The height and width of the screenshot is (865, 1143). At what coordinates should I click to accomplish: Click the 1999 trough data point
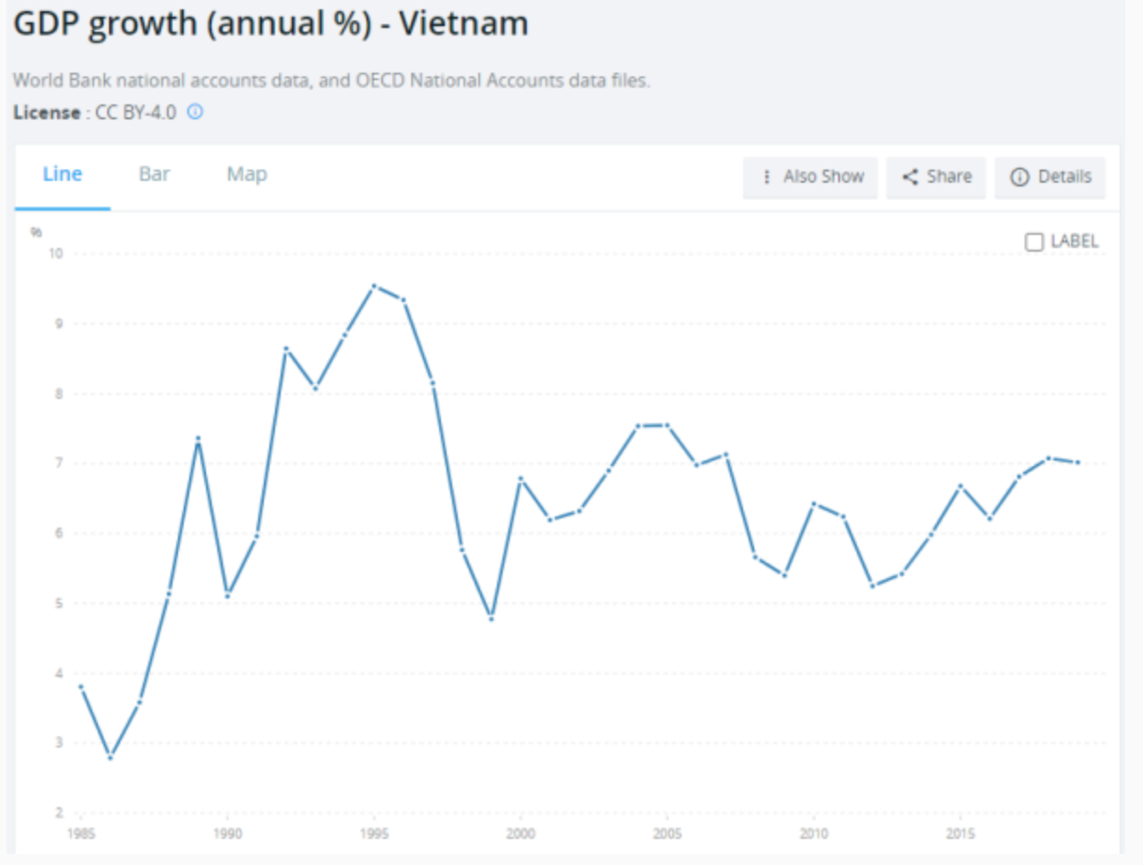pyautogui.click(x=491, y=619)
